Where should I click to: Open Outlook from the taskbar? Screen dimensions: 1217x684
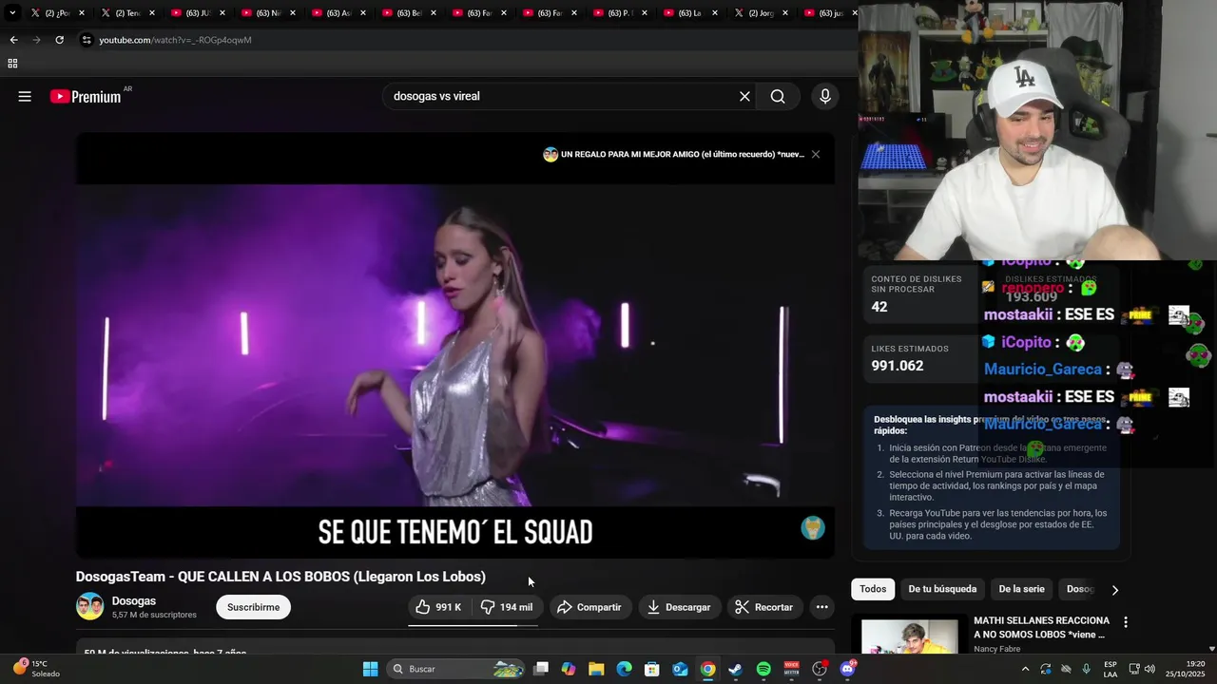pyautogui.click(x=680, y=669)
